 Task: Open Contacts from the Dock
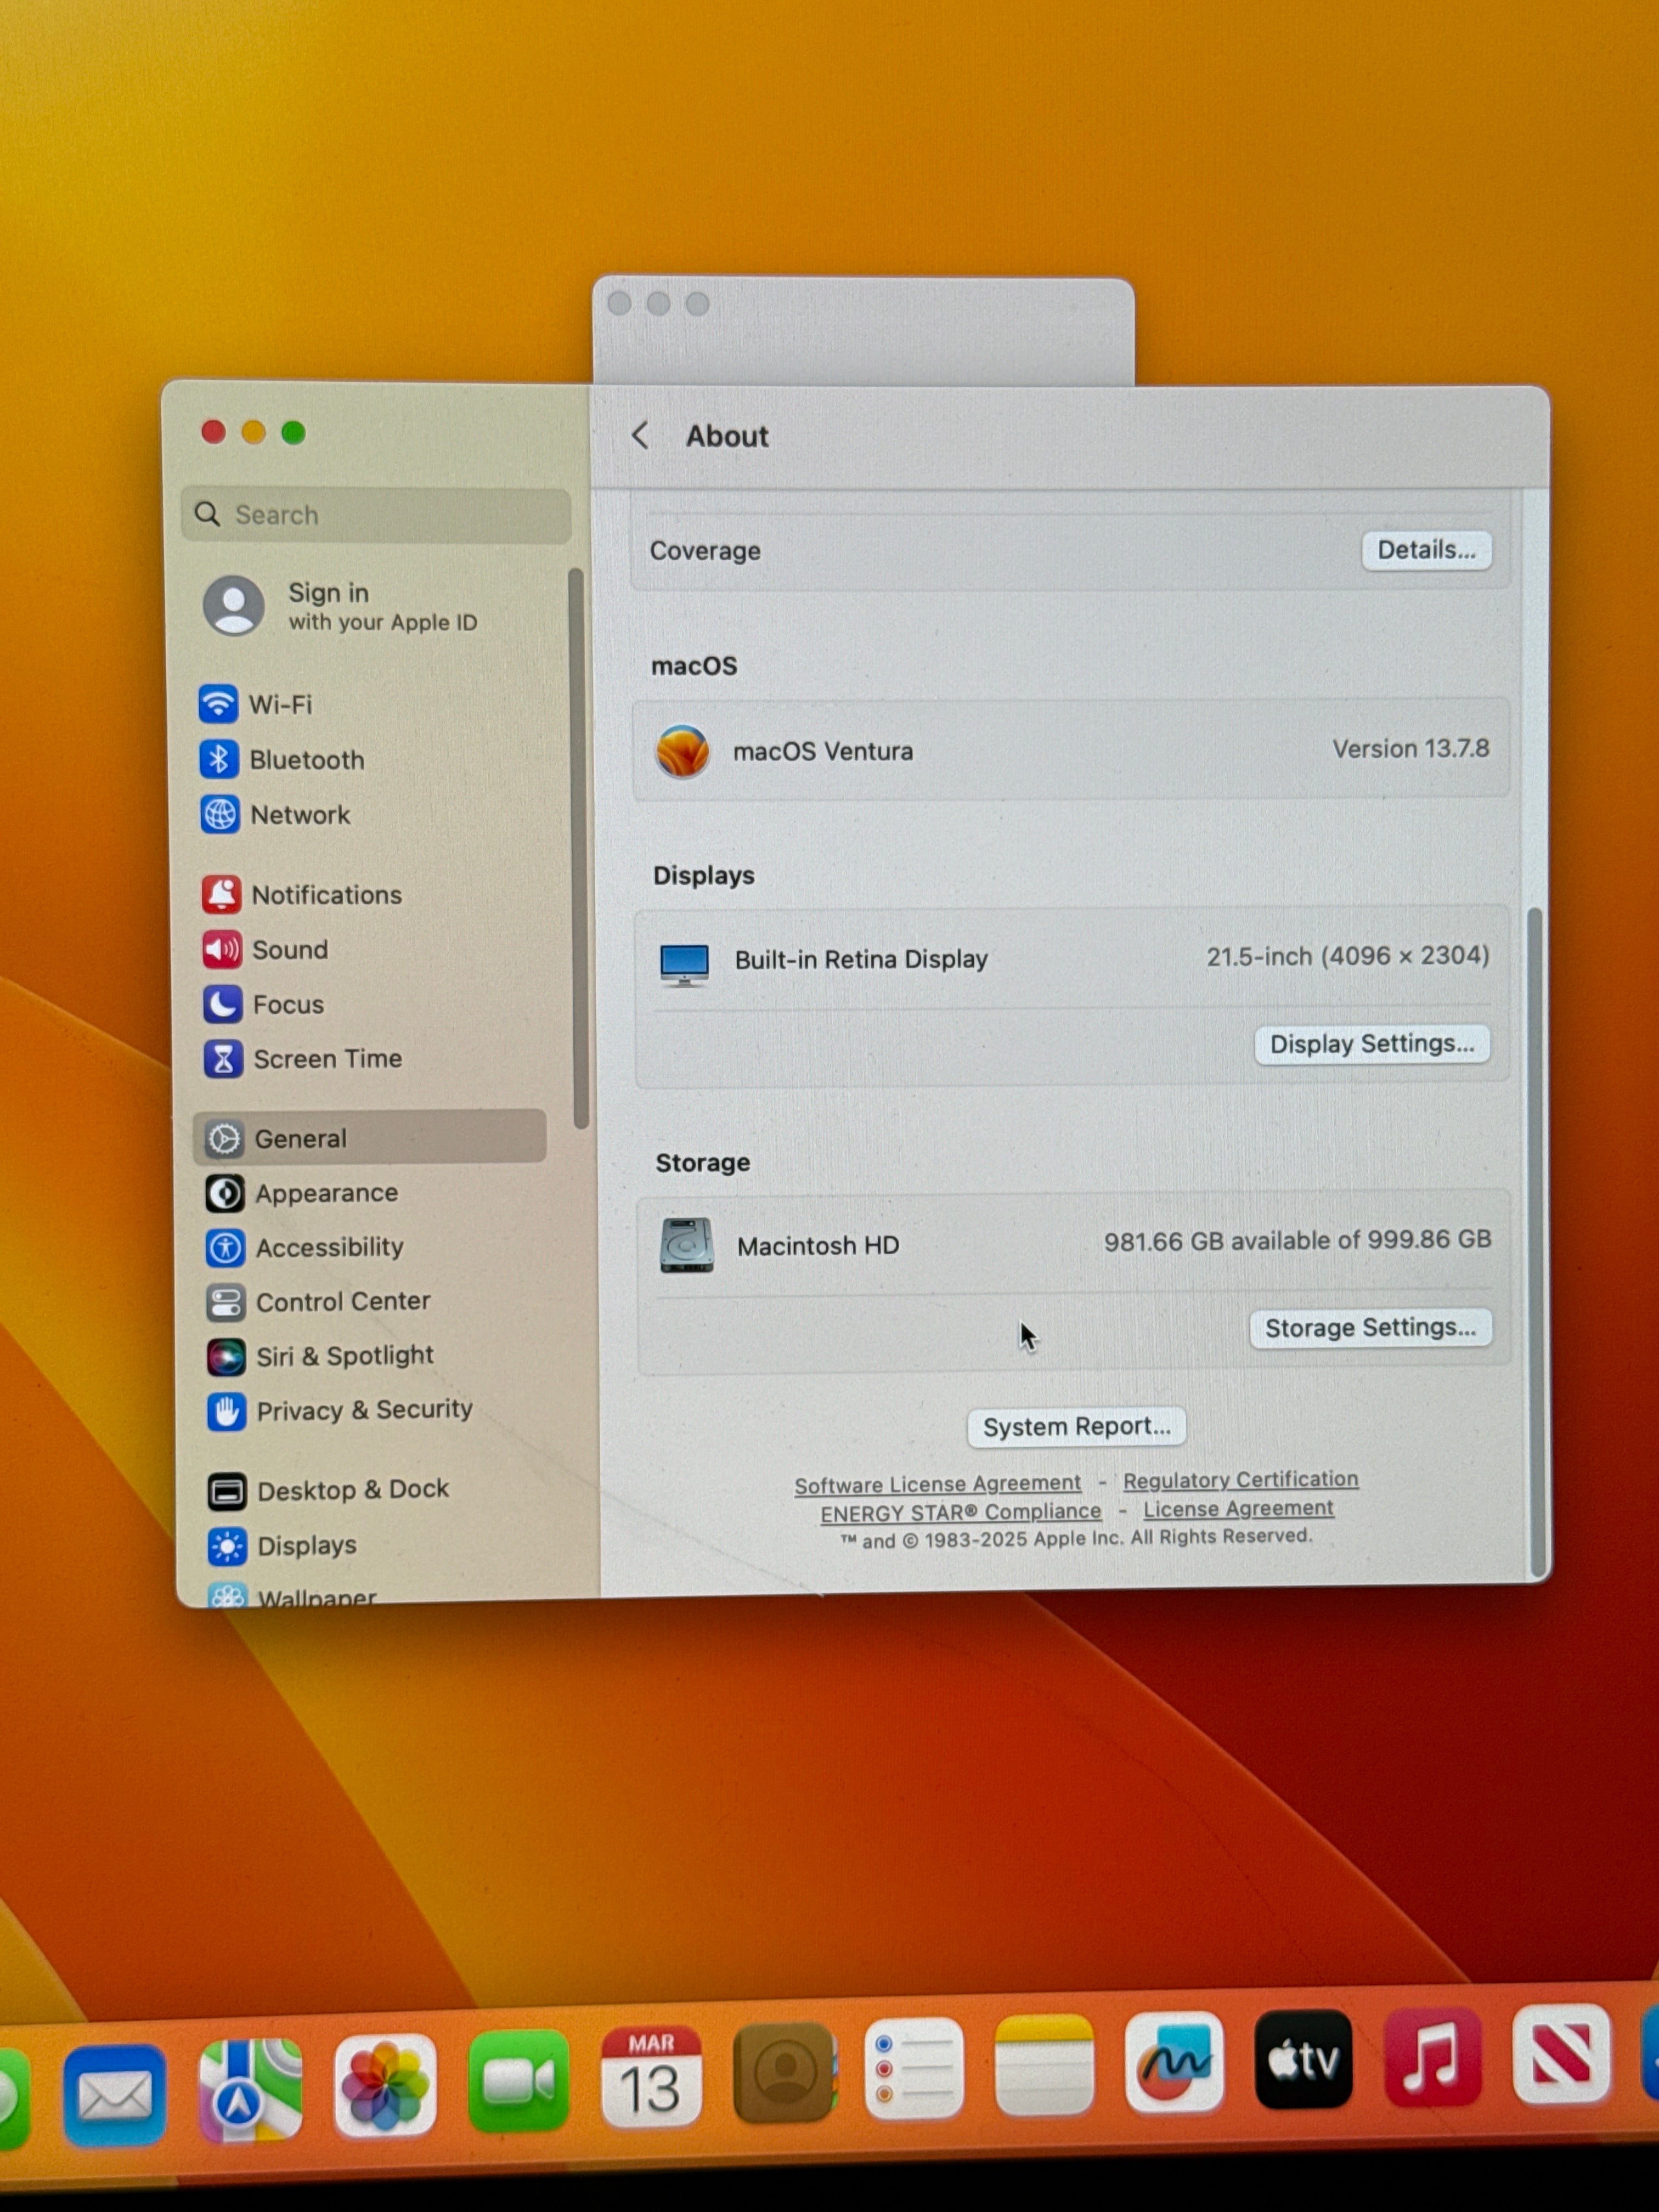[x=785, y=2073]
